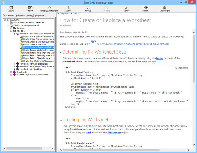Click 'Collapse all' at top of article
Image resolution: width=197 pixels, height=153 pixels.
[x=64, y=14]
